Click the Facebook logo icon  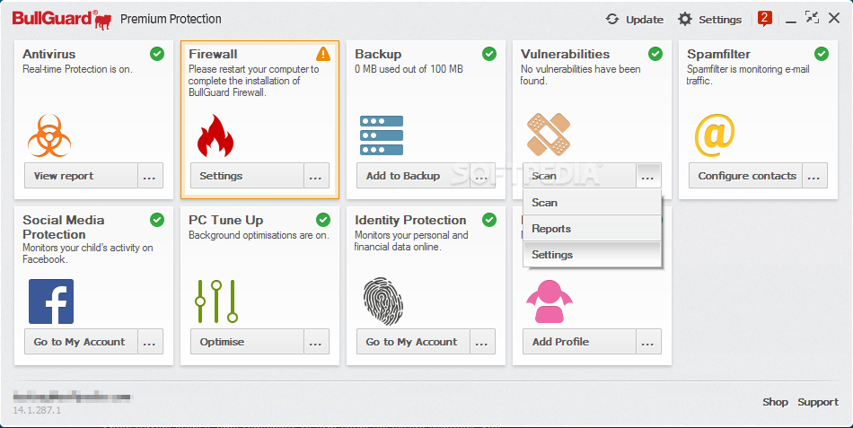(51, 301)
